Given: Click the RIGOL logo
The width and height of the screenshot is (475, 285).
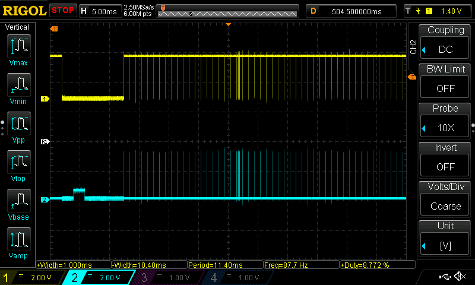Looking at the screenshot, I should tap(24, 11).
